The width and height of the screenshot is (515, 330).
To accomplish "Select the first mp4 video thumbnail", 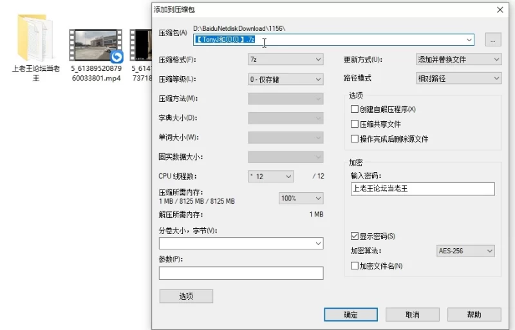I will point(95,45).
